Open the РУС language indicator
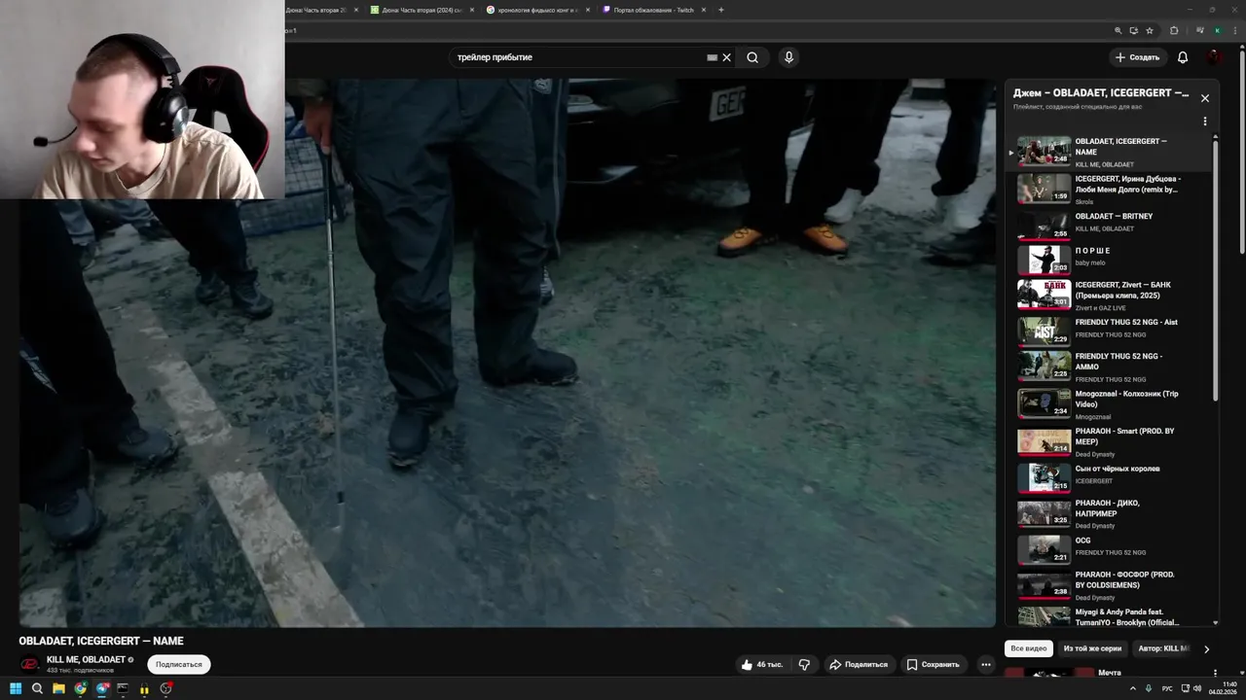Screen dimensions: 1246x700 pos(1167,688)
